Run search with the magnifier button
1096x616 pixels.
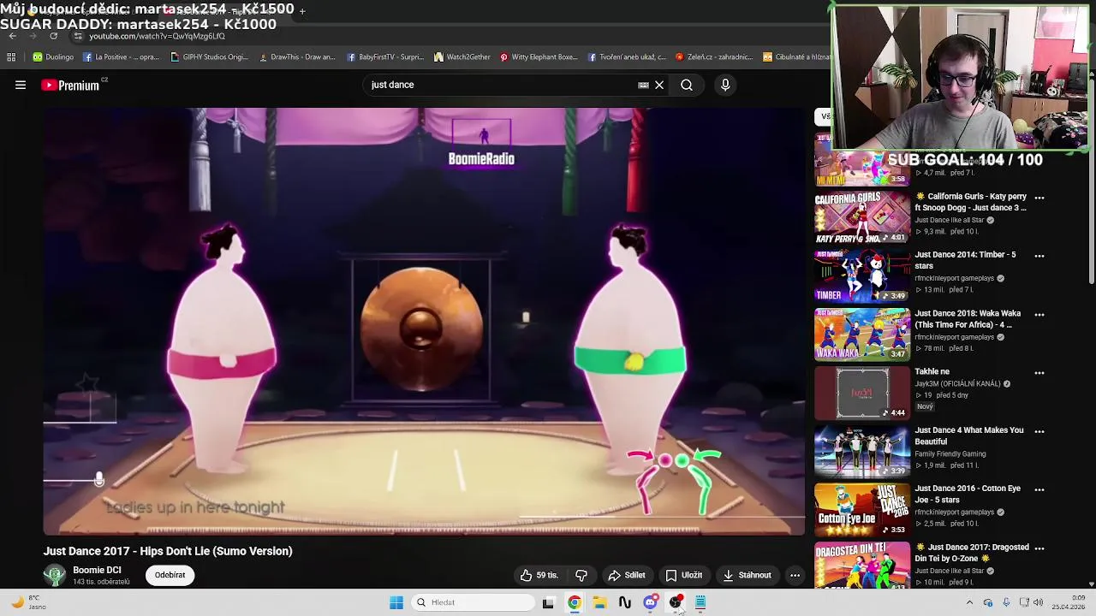point(687,85)
